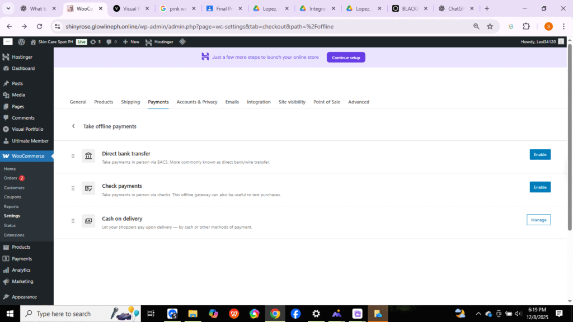Switch to the Shipping settings tab
Image resolution: width=573 pixels, height=322 pixels.
tap(130, 102)
